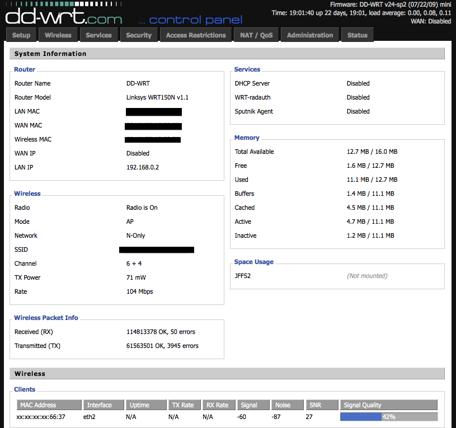Image resolution: width=456 pixels, height=428 pixels.
Task: Click the Signal Quality column header
Action: pyautogui.click(x=389, y=405)
